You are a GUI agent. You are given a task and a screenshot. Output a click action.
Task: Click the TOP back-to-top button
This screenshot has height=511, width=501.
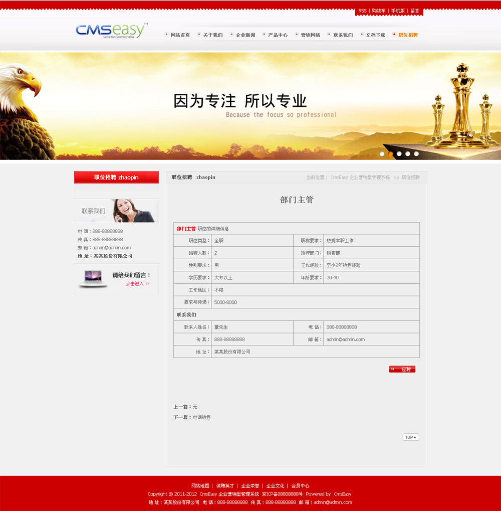point(410,437)
